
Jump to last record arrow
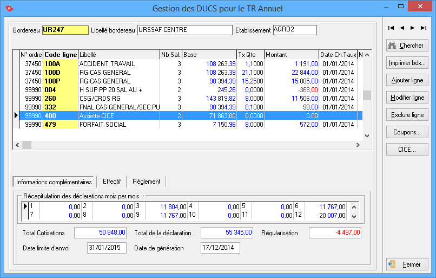click(424, 28)
